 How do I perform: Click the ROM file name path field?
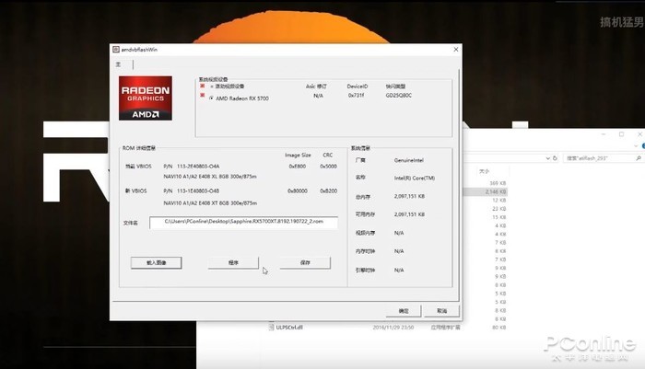coord(243,223)
